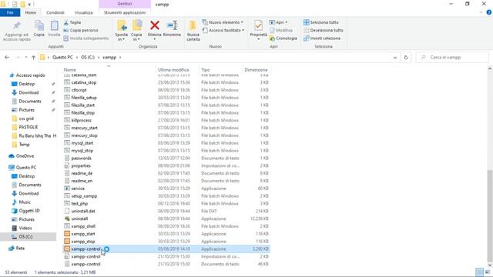Expand the chevron after xampp in path
493x277 pixels.
[120, 58]
